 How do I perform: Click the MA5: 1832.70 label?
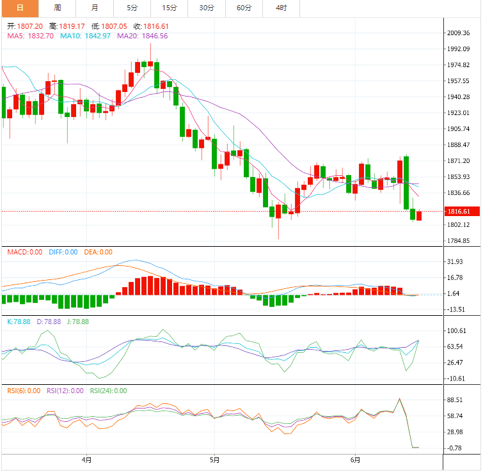click(31, 36)
